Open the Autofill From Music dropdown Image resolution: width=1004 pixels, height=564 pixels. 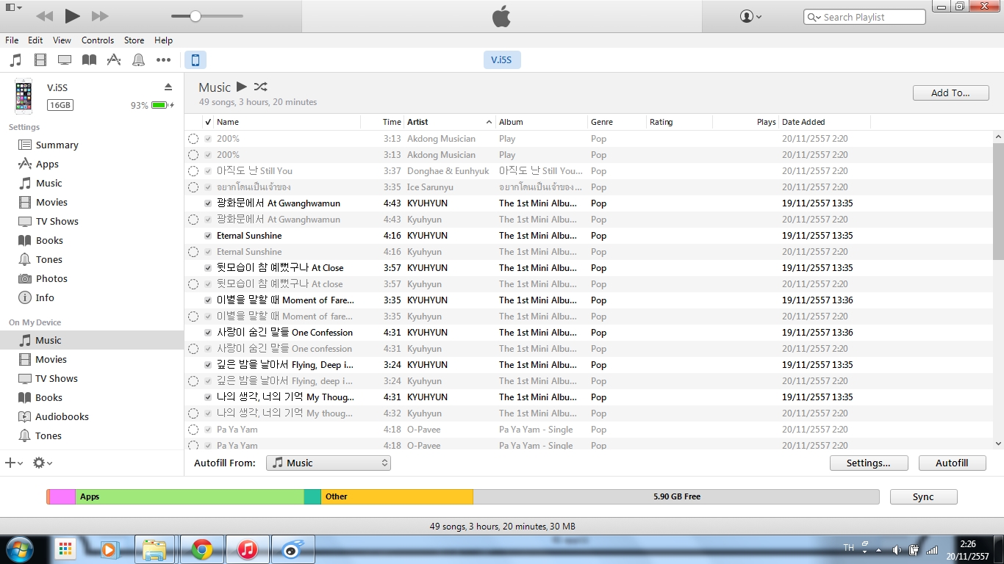pyautogui.click(x=329, y=463)
